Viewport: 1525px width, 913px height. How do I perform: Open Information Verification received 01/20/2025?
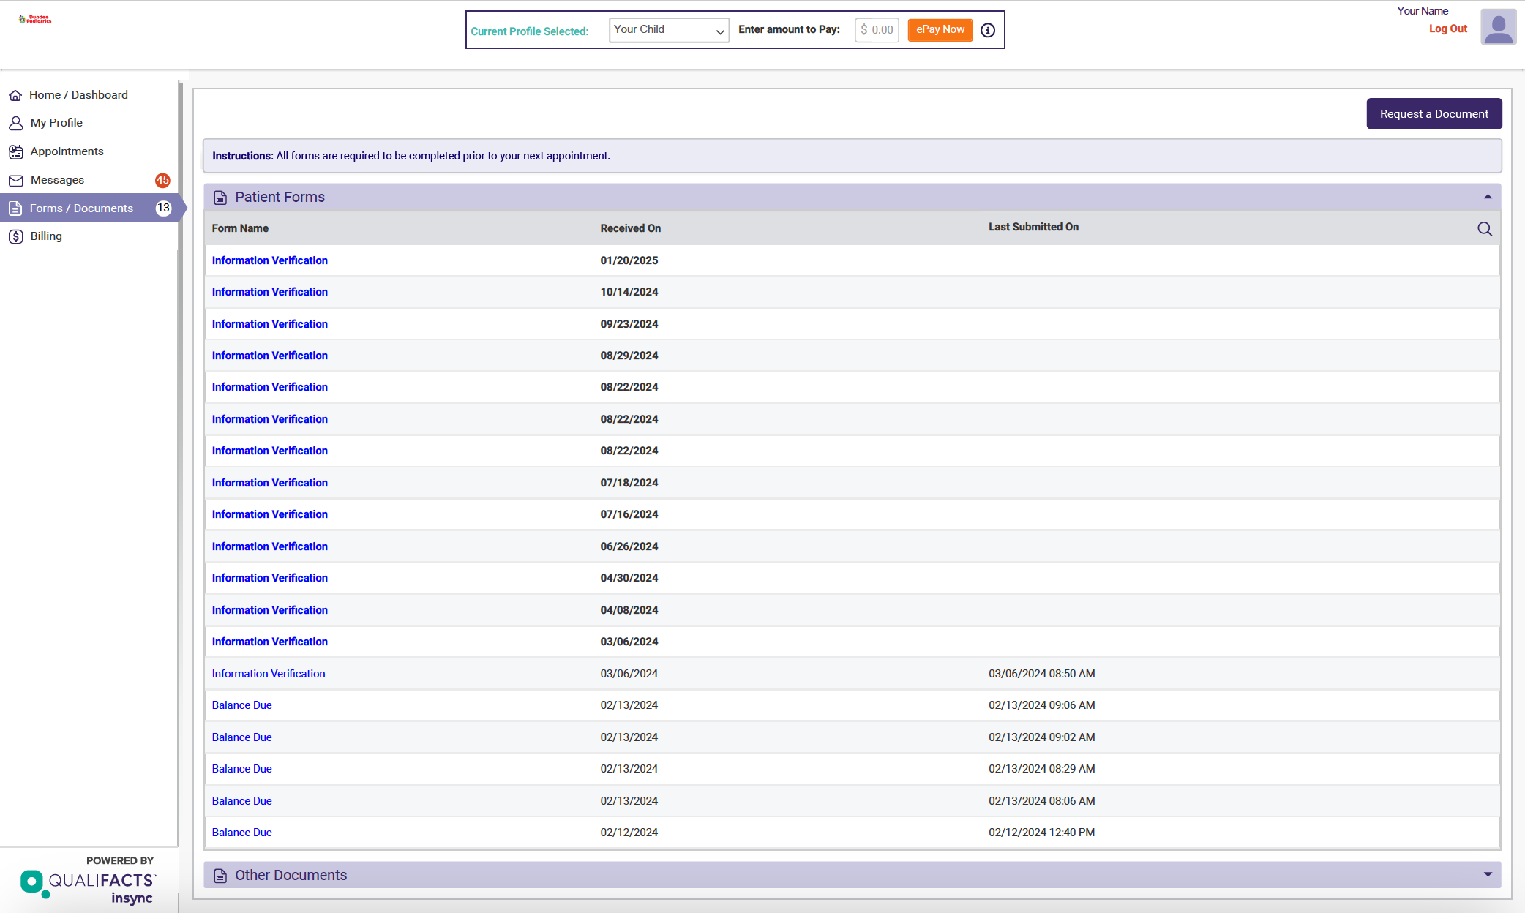pos(269,260)
